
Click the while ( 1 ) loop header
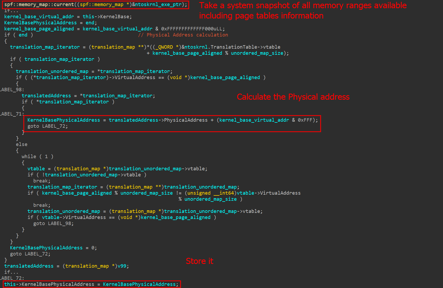[37, 157]
